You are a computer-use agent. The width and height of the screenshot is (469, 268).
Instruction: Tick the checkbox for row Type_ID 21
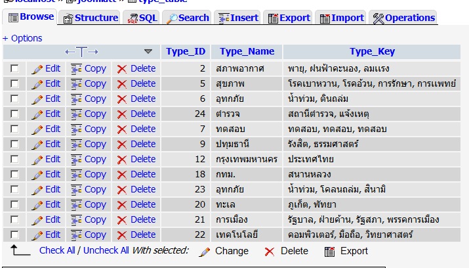(x=14, y=220)
